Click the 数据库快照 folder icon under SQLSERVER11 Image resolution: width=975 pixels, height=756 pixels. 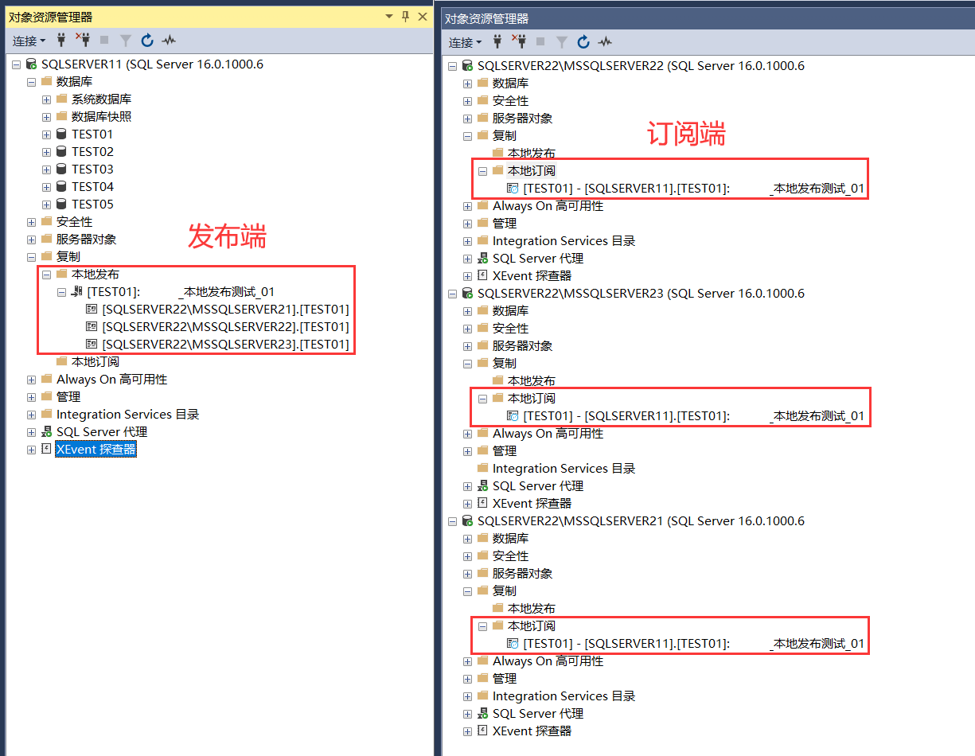pos(61,117)
